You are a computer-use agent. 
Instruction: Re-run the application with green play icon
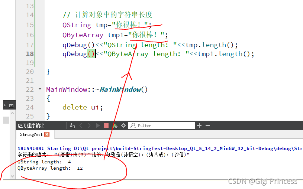click(97, 126)
